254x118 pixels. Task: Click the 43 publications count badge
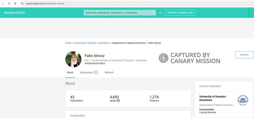(x=96, y=72)
